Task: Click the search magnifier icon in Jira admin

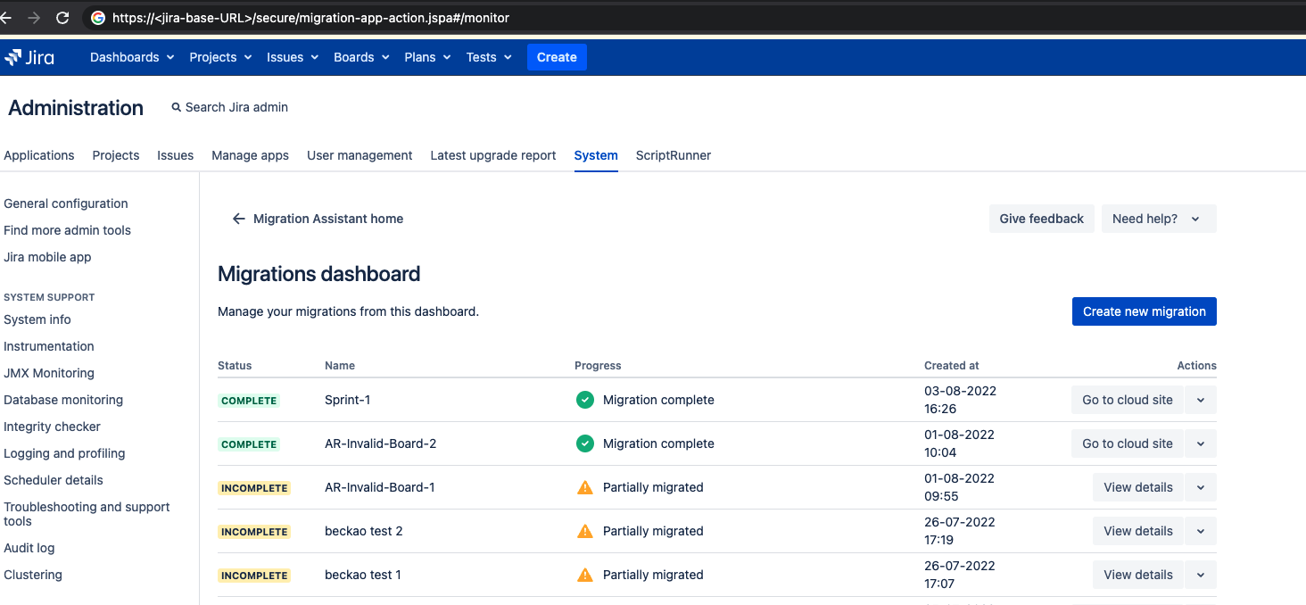Action: pos(176,107)
